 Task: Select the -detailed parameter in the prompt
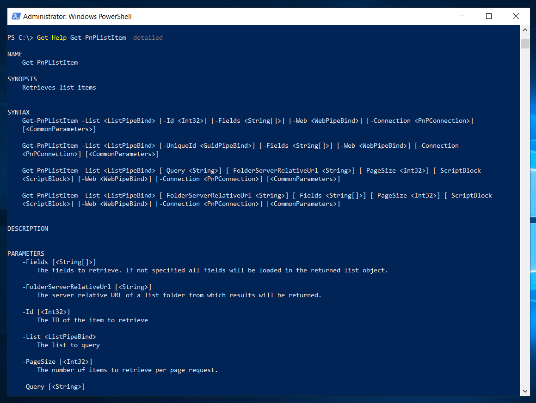point(146,37)
